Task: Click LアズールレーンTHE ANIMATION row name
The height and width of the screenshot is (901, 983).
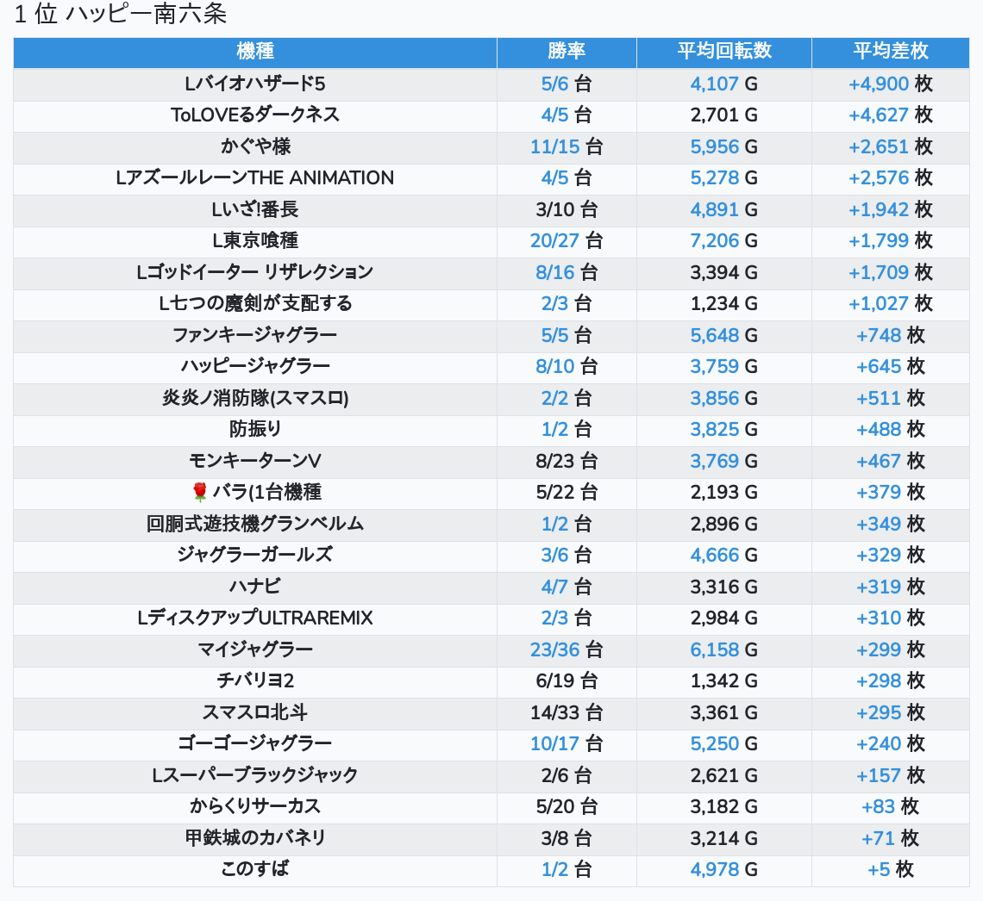Action: click(x=255, y=177)
